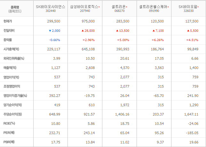Click the 9.37 PBR value
This screenshot has height=147, width=206.
click(160, 142)
